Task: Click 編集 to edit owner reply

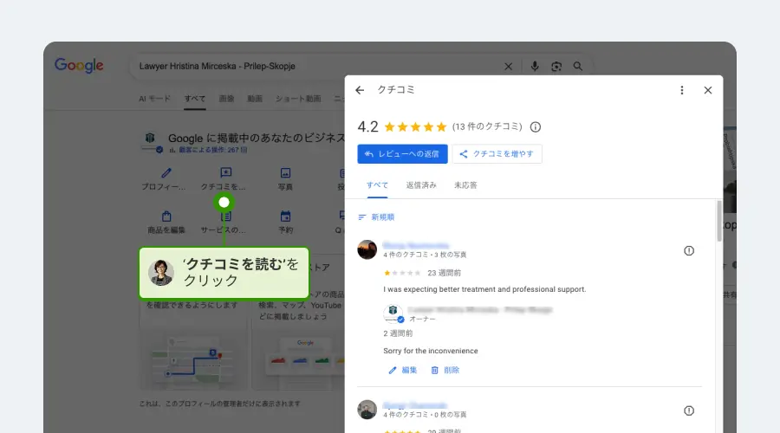Action: click(402, 370)
